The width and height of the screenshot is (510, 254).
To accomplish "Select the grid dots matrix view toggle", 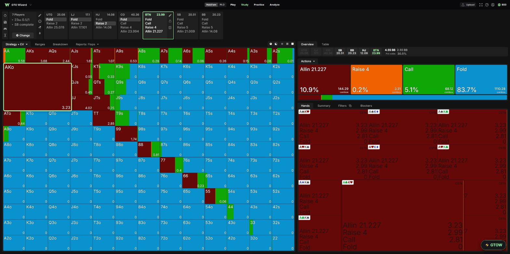I will (287, 44).
